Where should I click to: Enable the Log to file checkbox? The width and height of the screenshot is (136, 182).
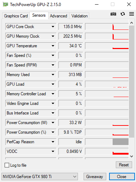(x=7, y=165)
